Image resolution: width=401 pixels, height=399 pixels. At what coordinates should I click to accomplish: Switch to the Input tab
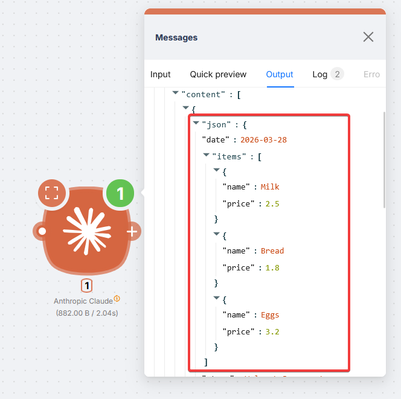(x=161, y=74)
